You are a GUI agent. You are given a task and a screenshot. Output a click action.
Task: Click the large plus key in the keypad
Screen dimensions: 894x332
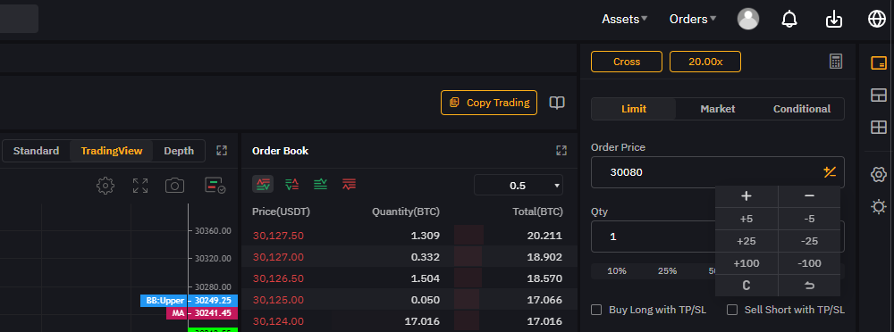click(746, 196)
